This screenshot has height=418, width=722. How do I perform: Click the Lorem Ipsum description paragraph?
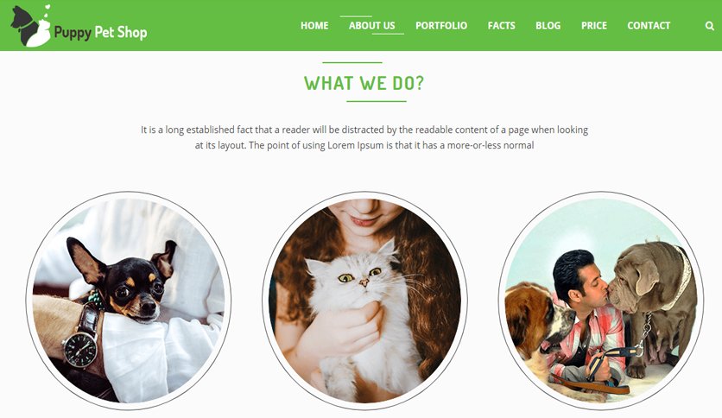pos(364,137)
